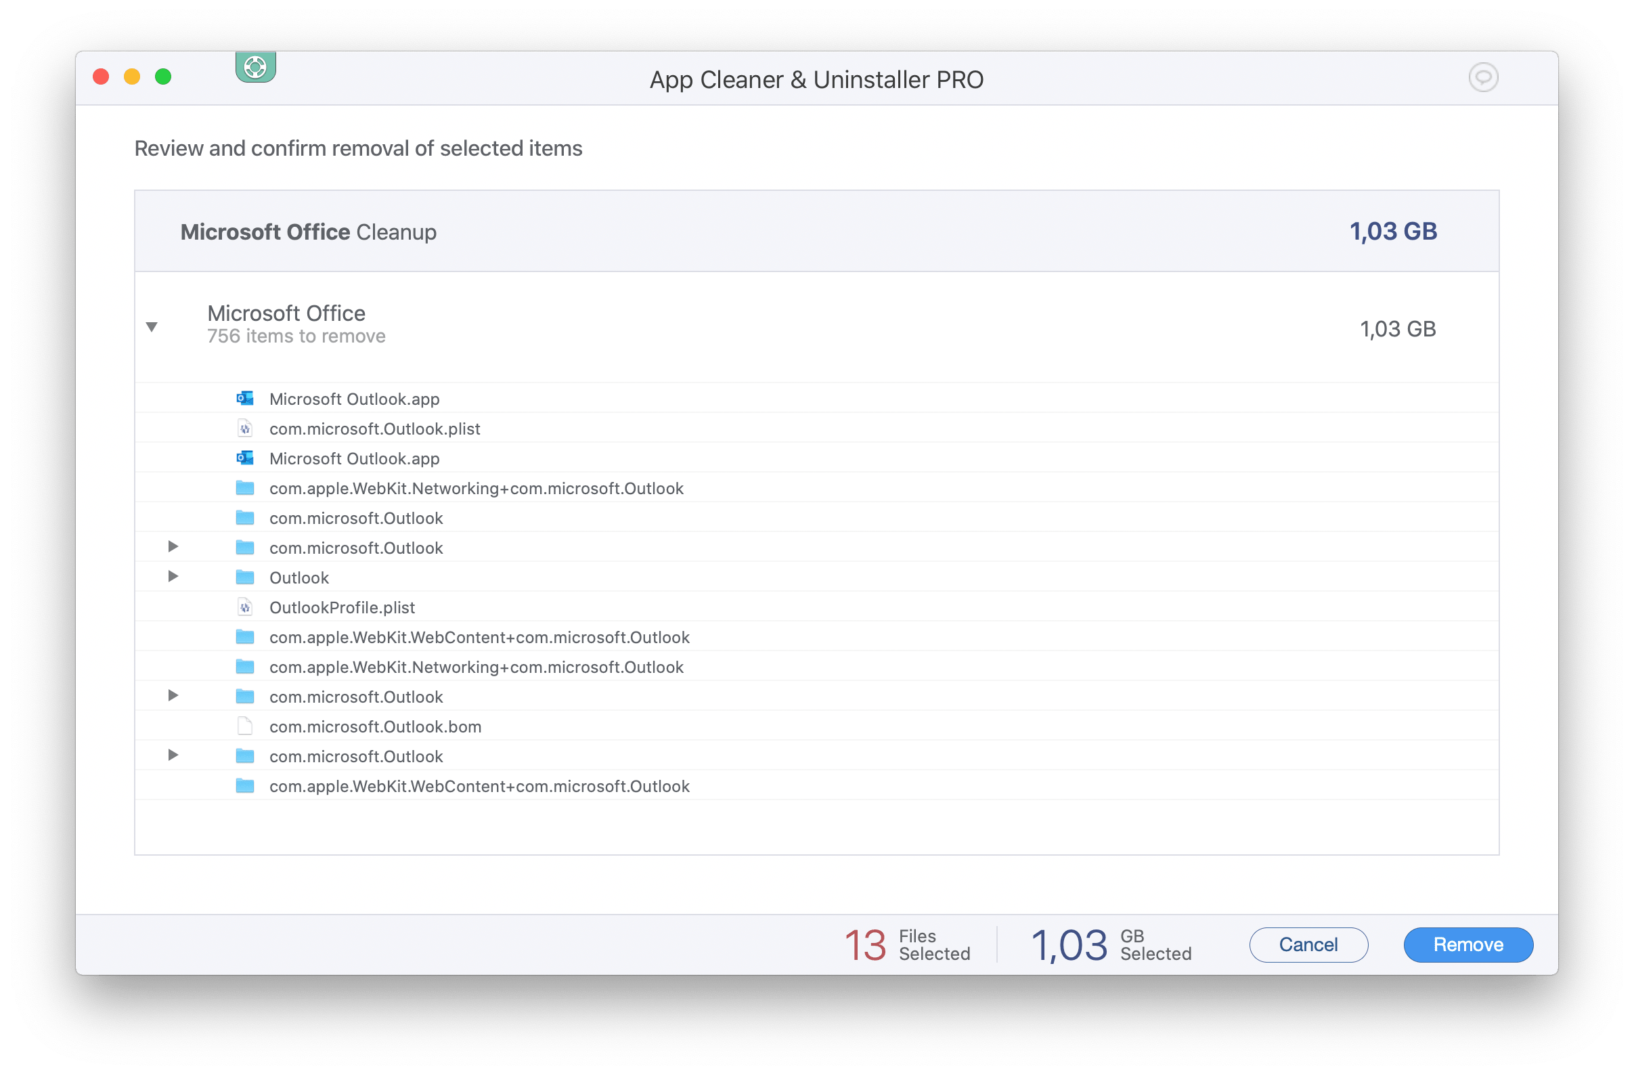The height and width of the screenshot is (1075, 1634).
Task: Click the lifebuoy help badge icon
Action: [x=255, y=67]
